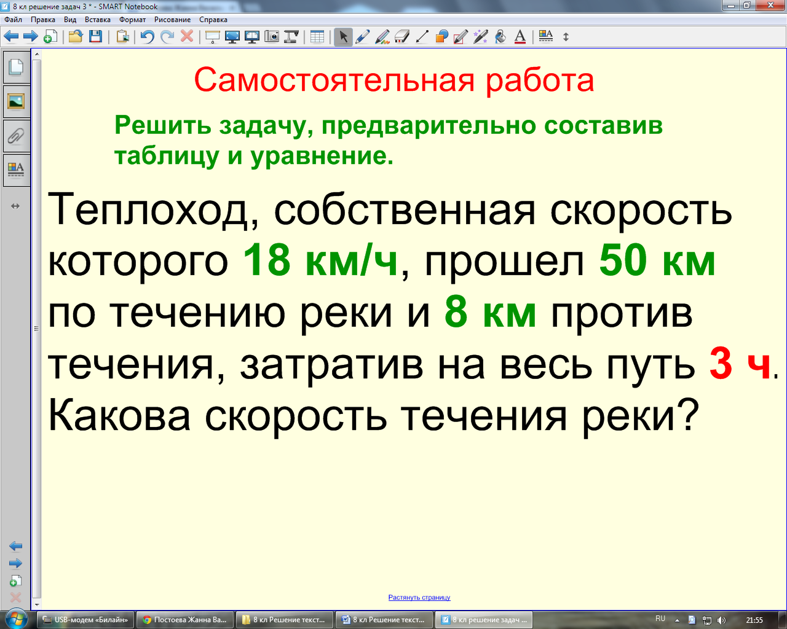Open volume control in system tray
Viewport: 787px width, 629px height.
tap(722, 620)
